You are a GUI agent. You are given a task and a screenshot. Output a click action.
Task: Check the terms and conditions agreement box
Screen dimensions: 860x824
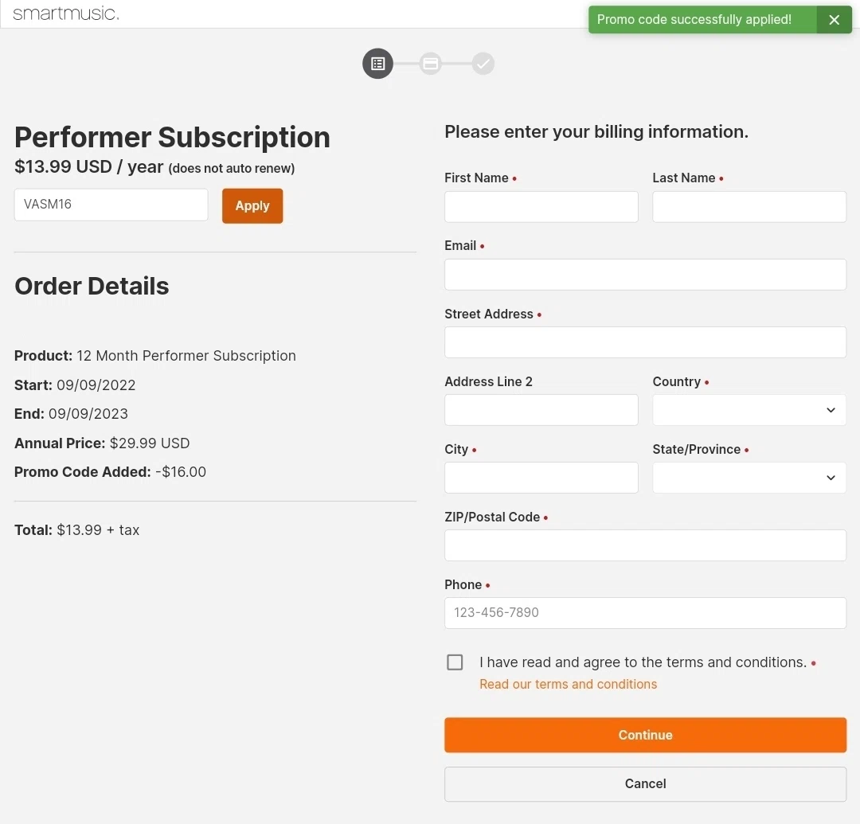coord(455,662)
